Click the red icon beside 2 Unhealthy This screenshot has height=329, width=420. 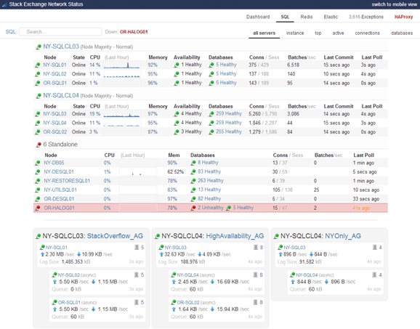[193, 208]
